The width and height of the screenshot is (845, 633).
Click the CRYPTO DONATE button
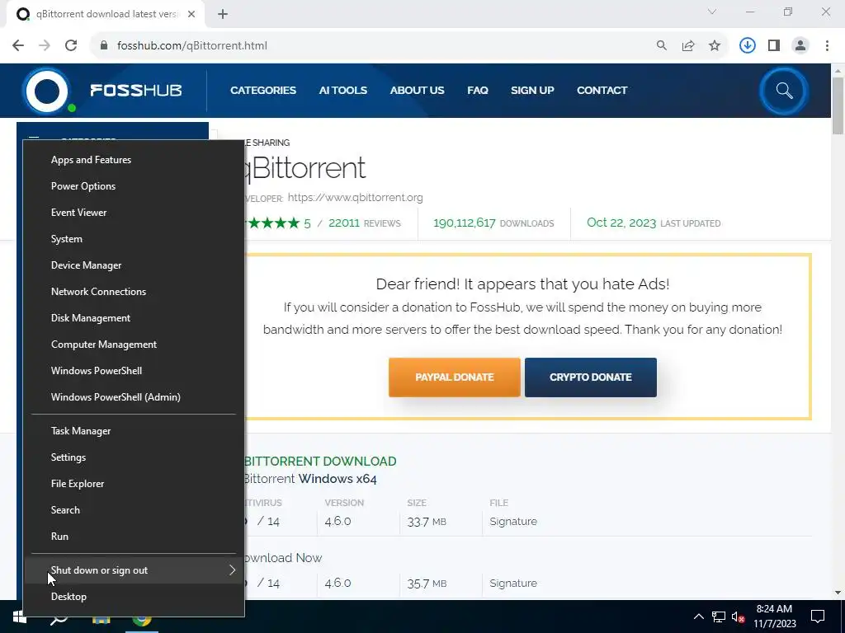coord(591,377)
